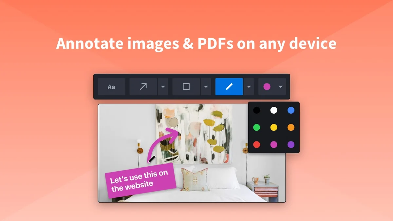
Task: Select the blue pen drawing tool
Action: (229, 87)
